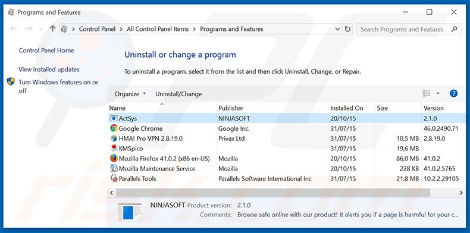Image resolution: width=470 pixels, height=233 pixels.
Task: Click 19,6 MB size cell
Action: pos(408,148)
